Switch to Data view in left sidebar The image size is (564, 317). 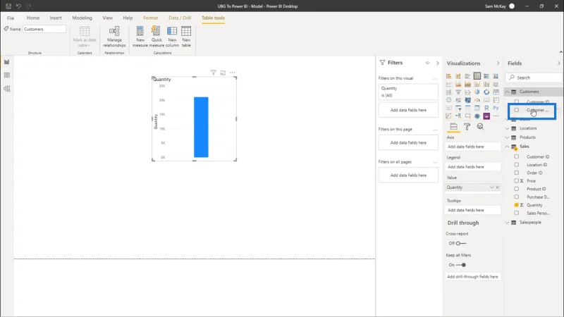7,75
